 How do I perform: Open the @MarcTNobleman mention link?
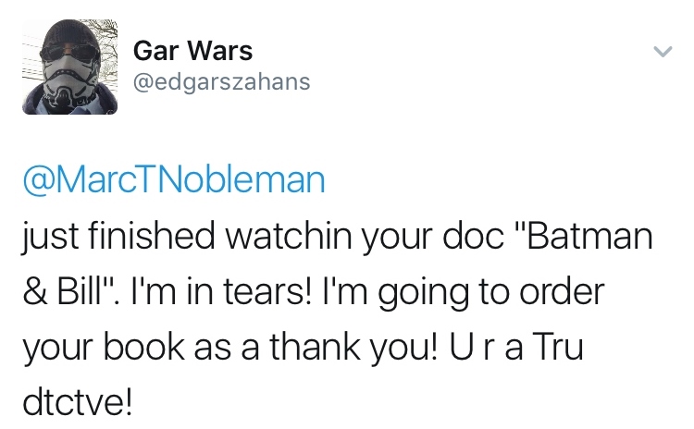(172, 179)
